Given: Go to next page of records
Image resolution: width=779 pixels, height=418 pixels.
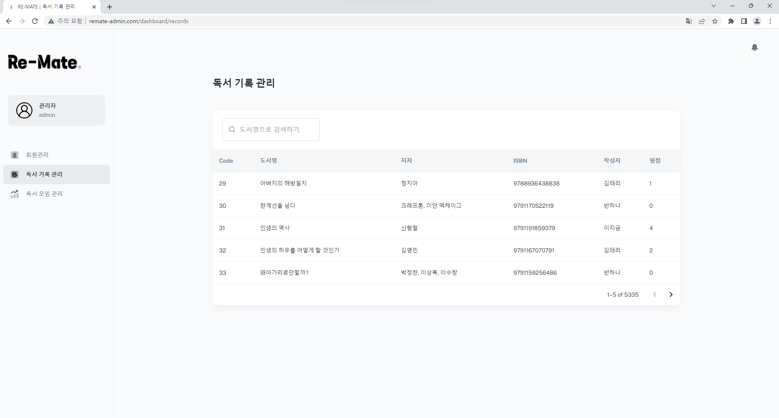Looking at the screenshot, I should 671,295.
